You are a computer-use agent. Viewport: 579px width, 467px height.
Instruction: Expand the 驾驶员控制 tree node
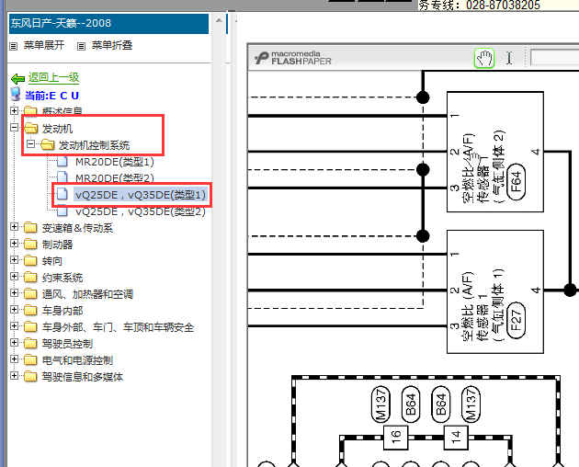point(14,343)
